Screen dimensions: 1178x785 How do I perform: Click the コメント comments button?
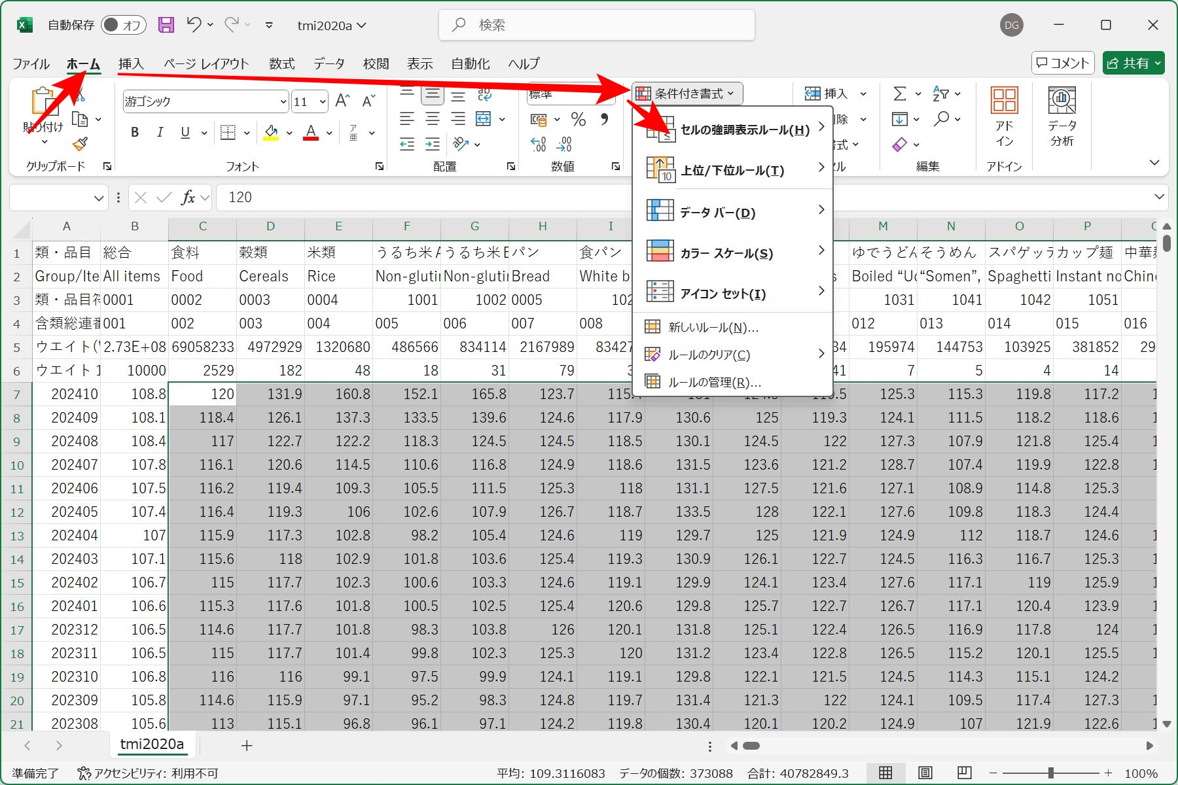click(1063, 63)
